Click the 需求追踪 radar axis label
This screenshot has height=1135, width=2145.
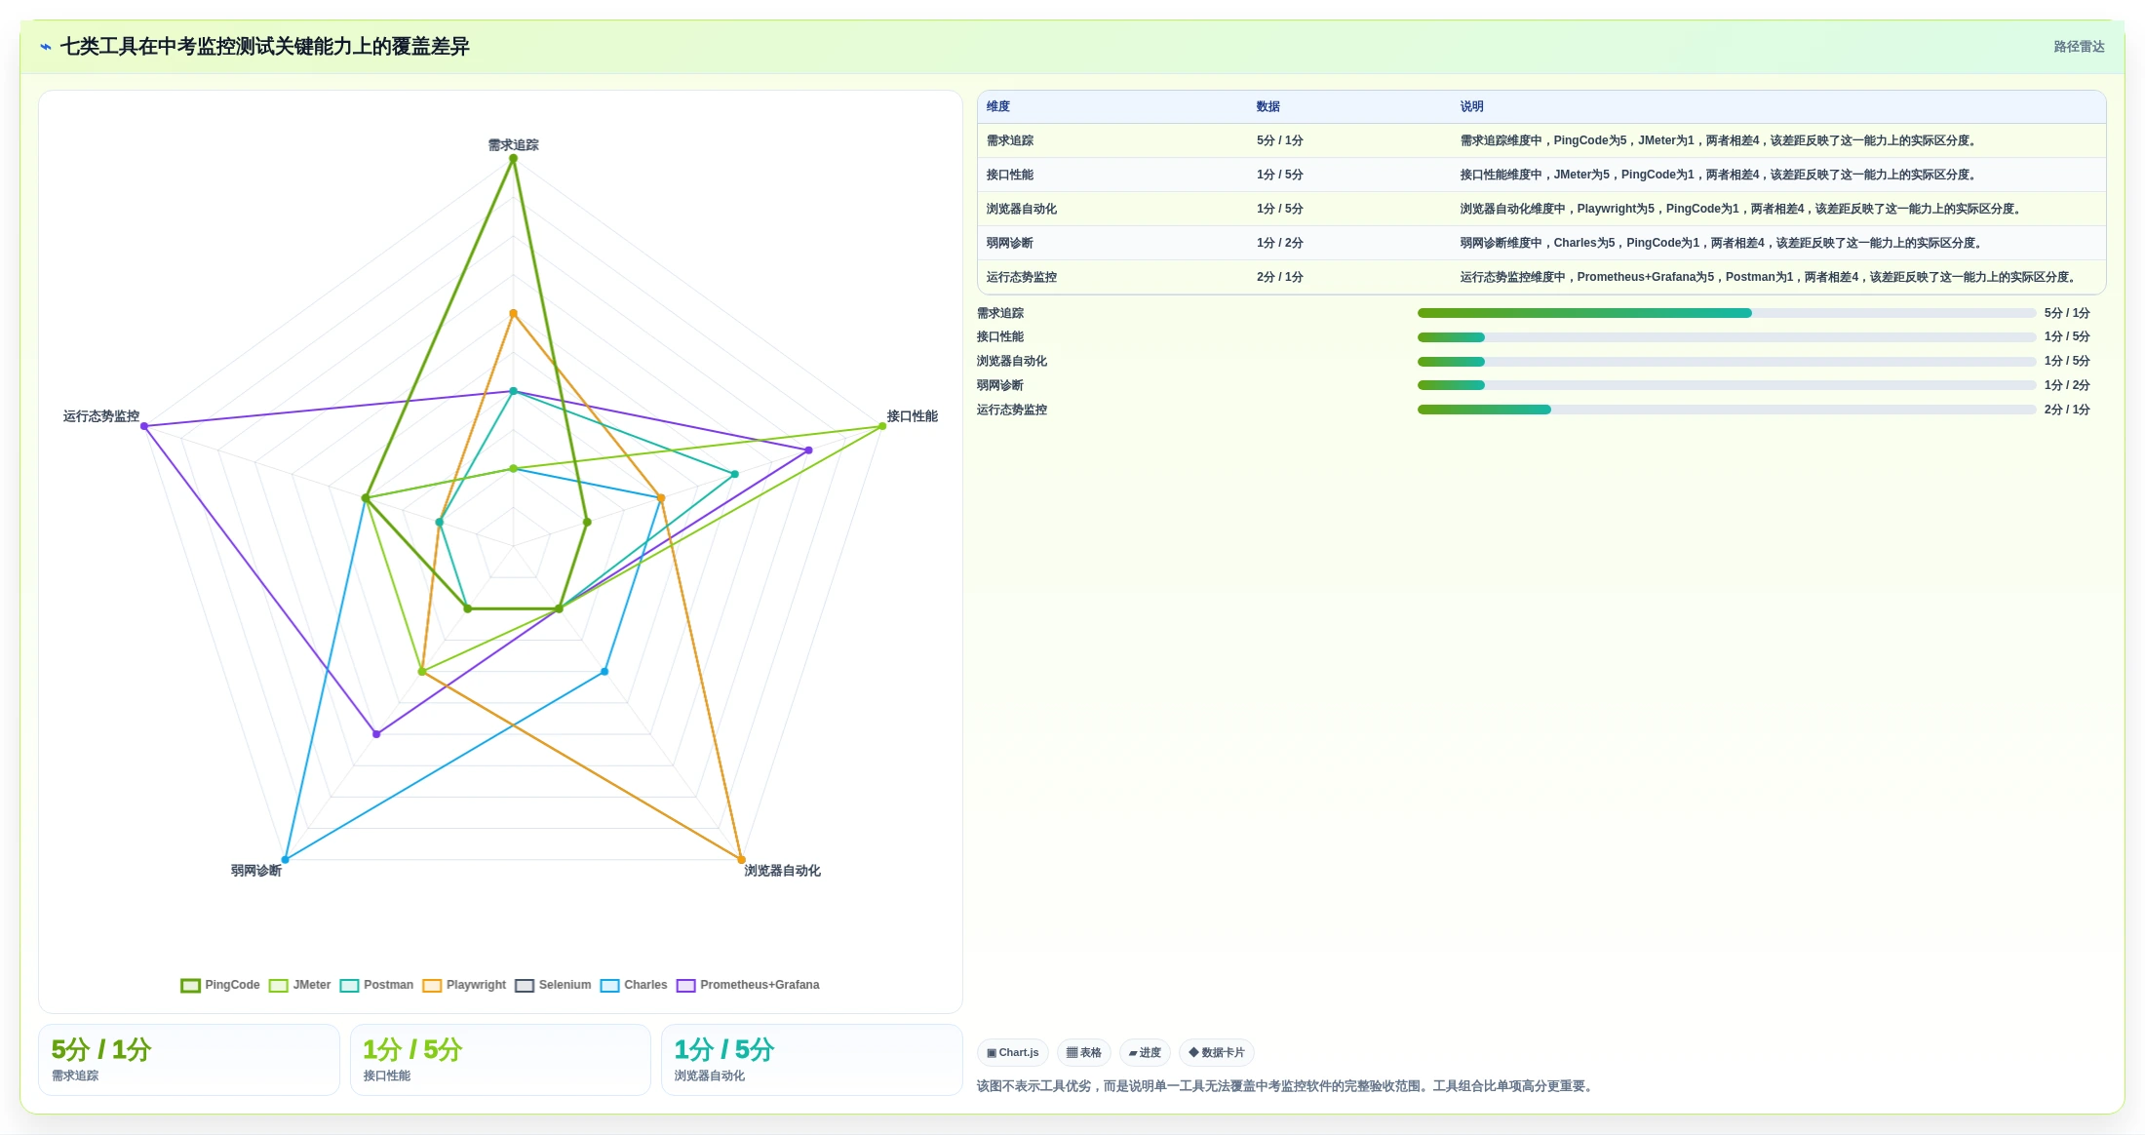514,145
